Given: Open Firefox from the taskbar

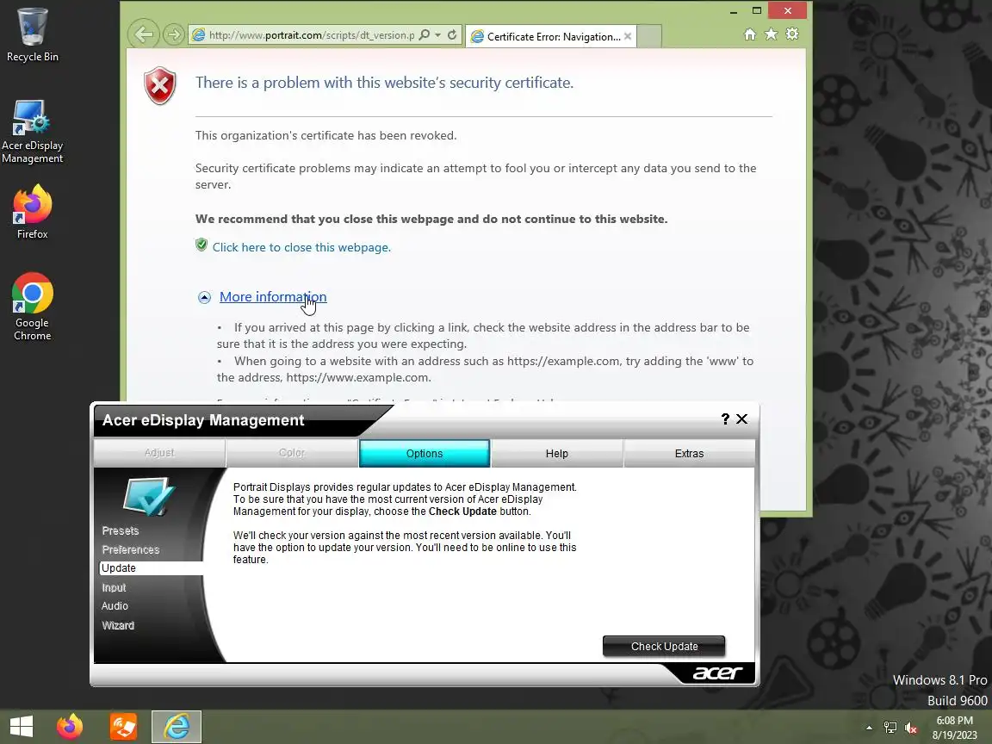Looking at the screenshot, I should [x=70, y=726].
